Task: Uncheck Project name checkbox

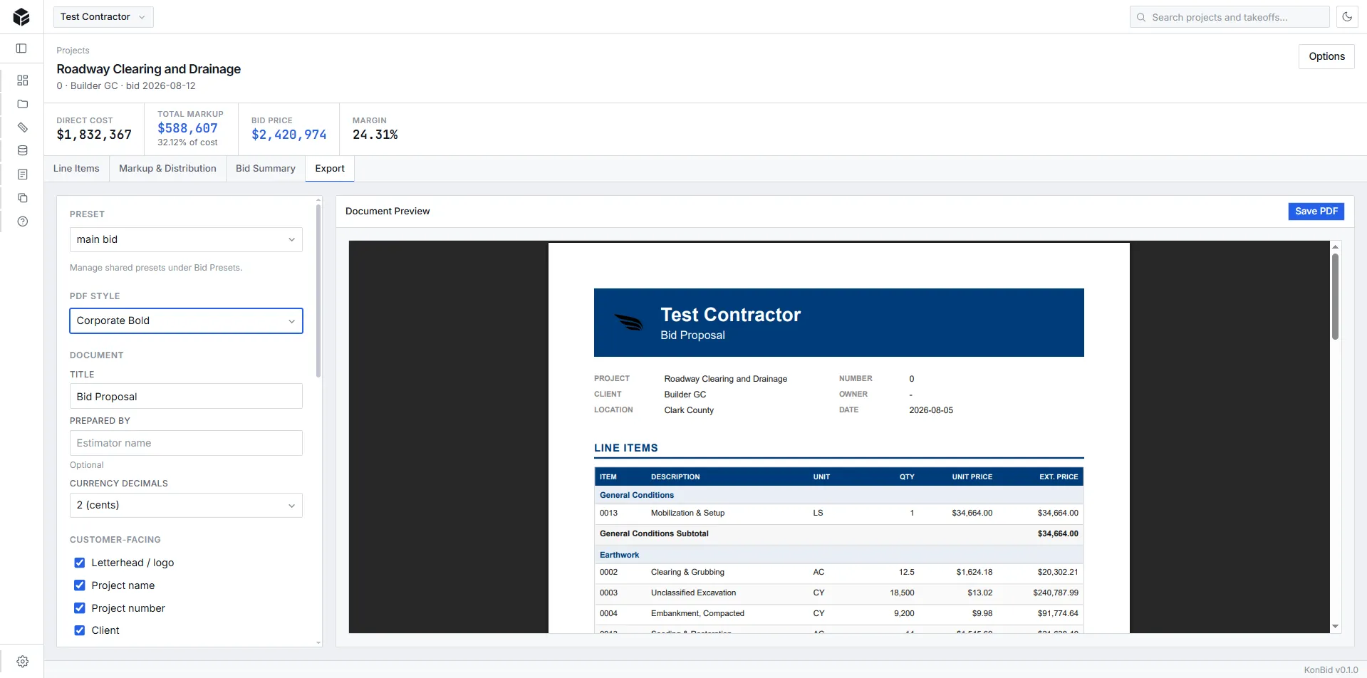Action: 80,585
